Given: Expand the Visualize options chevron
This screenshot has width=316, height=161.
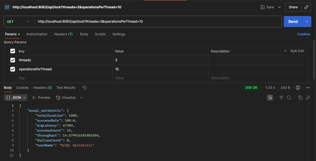Looking at the screenshot, I should pos(81,98).
